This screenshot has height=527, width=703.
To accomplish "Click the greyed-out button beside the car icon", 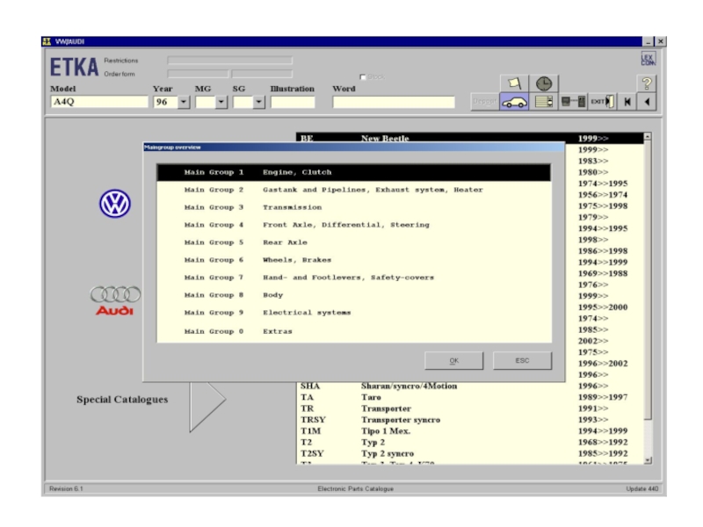I will (485, 102).
